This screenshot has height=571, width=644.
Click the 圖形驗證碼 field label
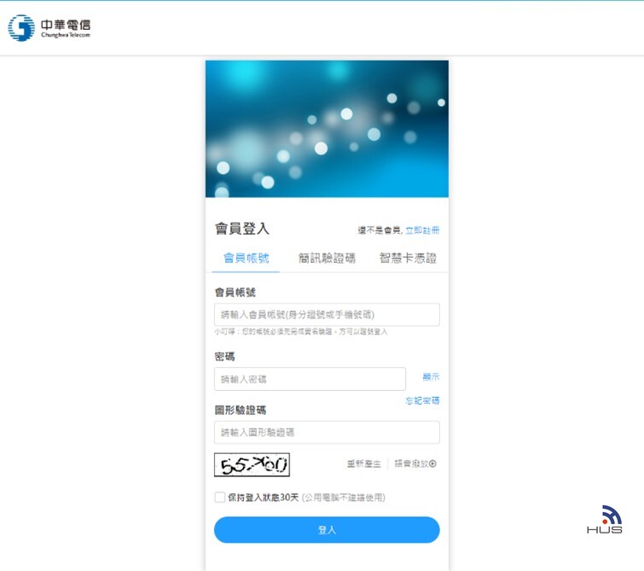(x=241, y=410)
